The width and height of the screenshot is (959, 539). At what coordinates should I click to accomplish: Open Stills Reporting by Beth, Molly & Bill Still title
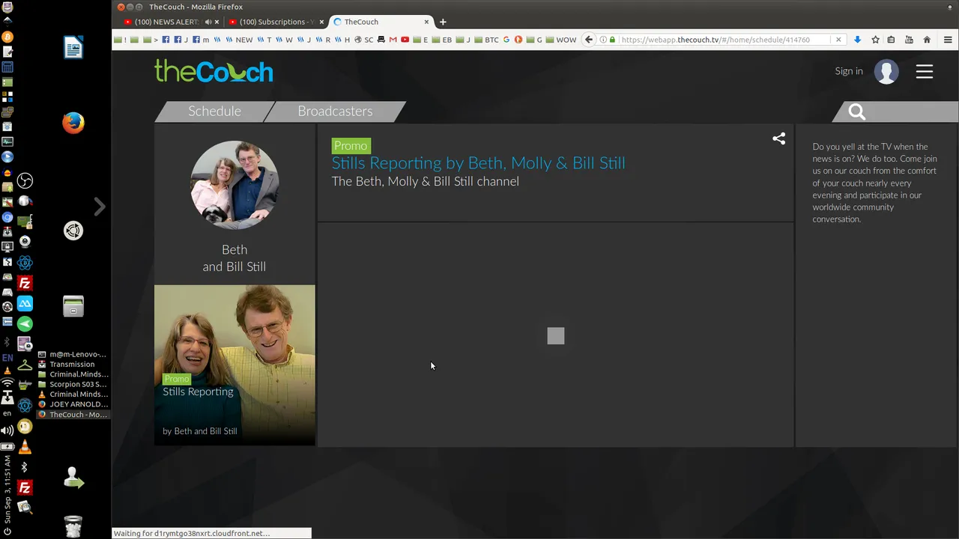[478, 163]
